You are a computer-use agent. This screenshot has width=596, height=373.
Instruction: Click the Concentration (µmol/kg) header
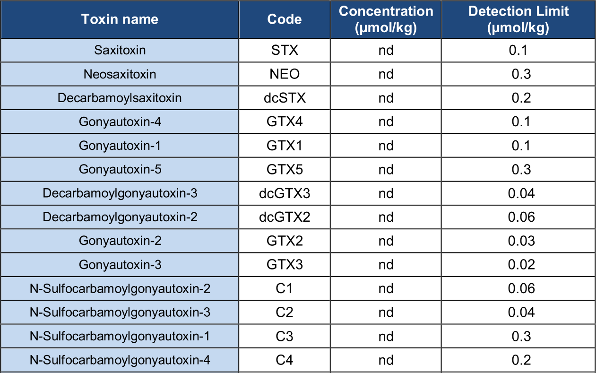[x=386, y=19]
